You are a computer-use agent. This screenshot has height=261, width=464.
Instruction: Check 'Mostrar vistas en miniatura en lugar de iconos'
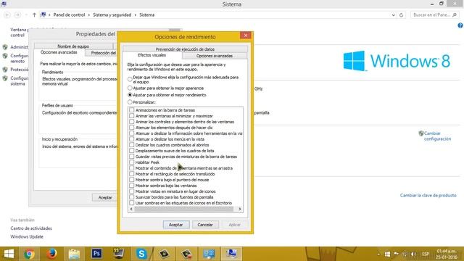tap(132, 191)
